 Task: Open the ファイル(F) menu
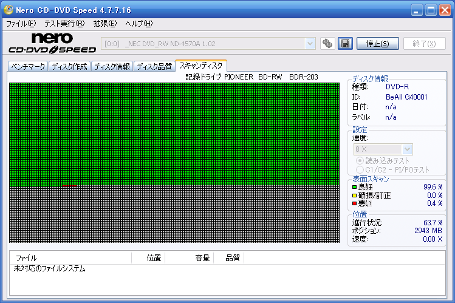point(21,24)
